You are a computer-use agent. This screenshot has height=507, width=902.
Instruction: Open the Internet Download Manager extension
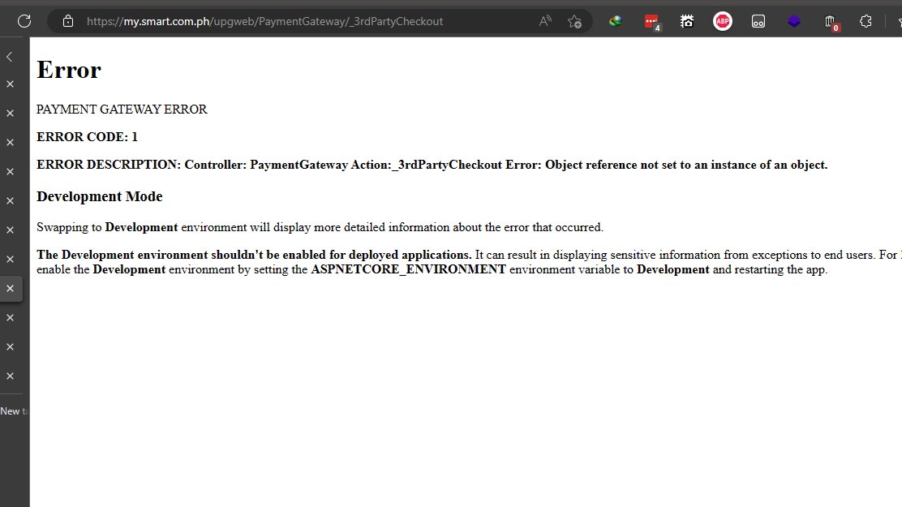[616, 21]
